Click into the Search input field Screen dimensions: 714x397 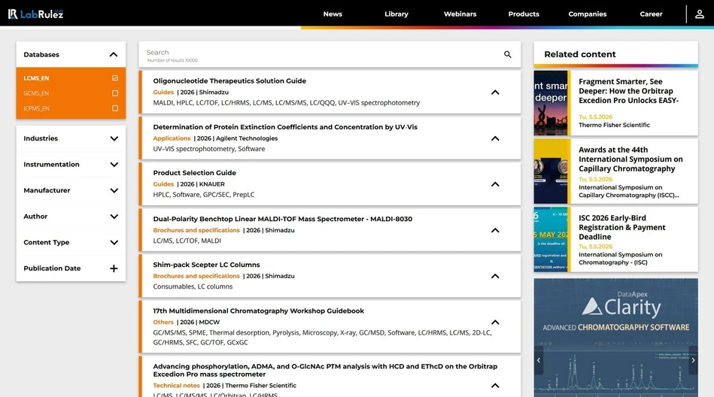[x=319, y=55]
